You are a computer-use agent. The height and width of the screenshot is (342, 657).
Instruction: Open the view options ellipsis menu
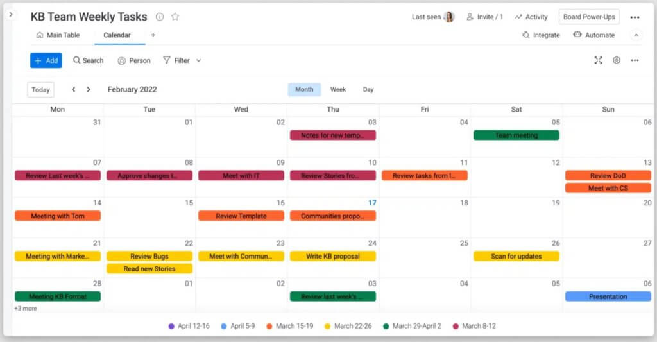pos(635,60)
